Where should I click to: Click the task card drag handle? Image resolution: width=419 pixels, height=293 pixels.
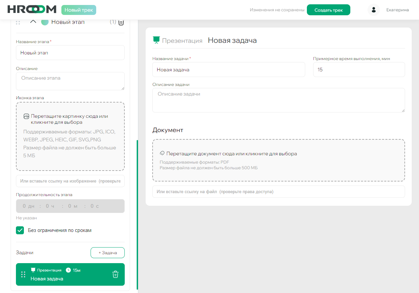[x=23, y=274]
